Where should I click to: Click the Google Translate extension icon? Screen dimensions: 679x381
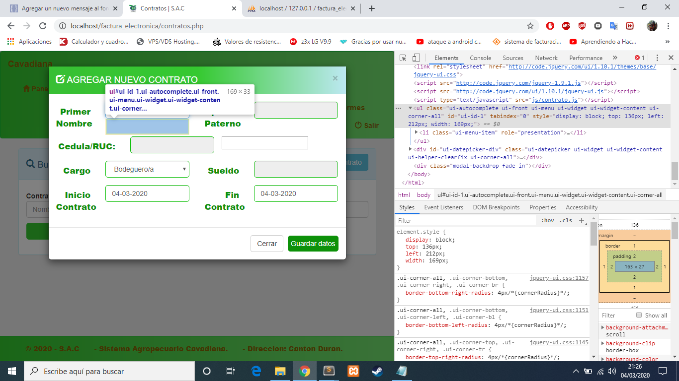click(x=614, y=26)
